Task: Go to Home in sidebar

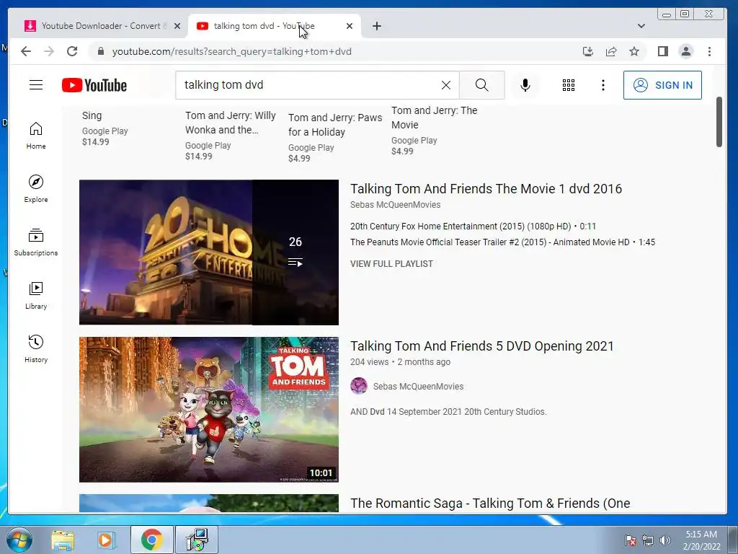Action: point(36,136)
